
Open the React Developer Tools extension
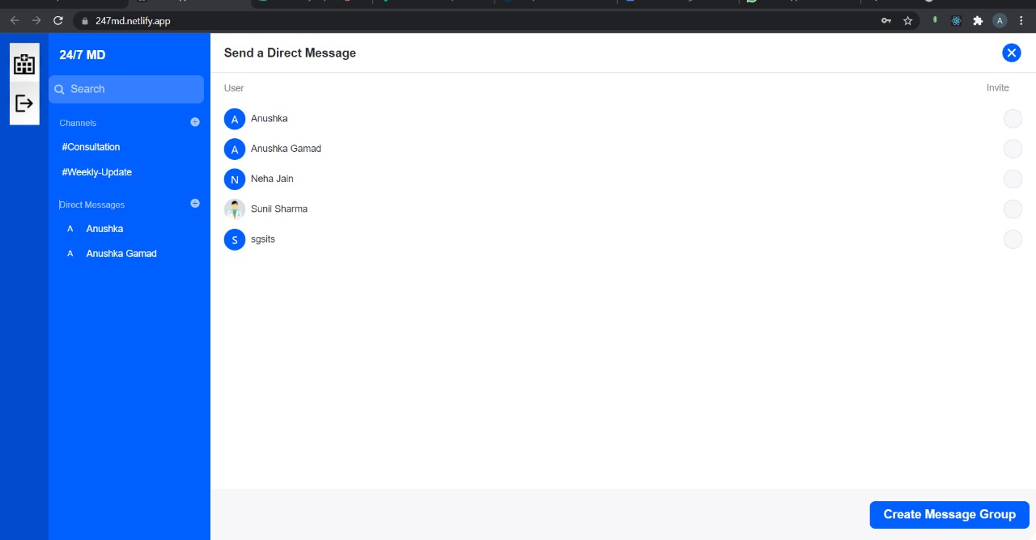point(956,21)
